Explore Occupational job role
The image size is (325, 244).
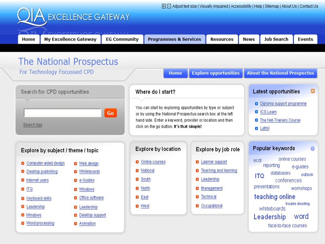coord(212,206)
